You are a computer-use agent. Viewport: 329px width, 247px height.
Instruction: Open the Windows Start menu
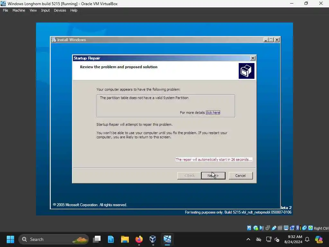(x=10, y=239)
